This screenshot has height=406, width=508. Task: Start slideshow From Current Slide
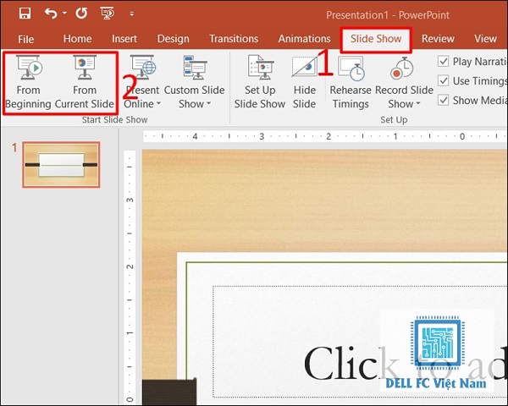coord(84,82)
